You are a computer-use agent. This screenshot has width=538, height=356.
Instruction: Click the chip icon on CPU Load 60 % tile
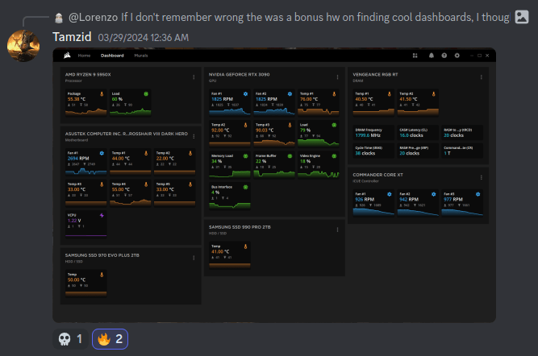pyautogui.click(x=146, y=94)
